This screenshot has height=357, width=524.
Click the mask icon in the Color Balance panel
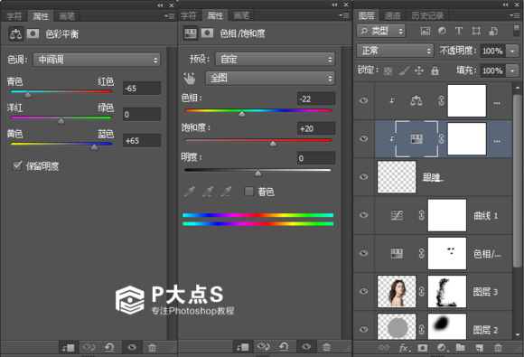(x=33, y=33)
